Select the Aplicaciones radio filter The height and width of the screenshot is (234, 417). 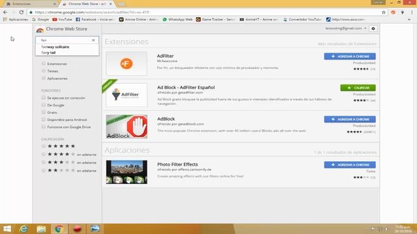pos(44,78)
